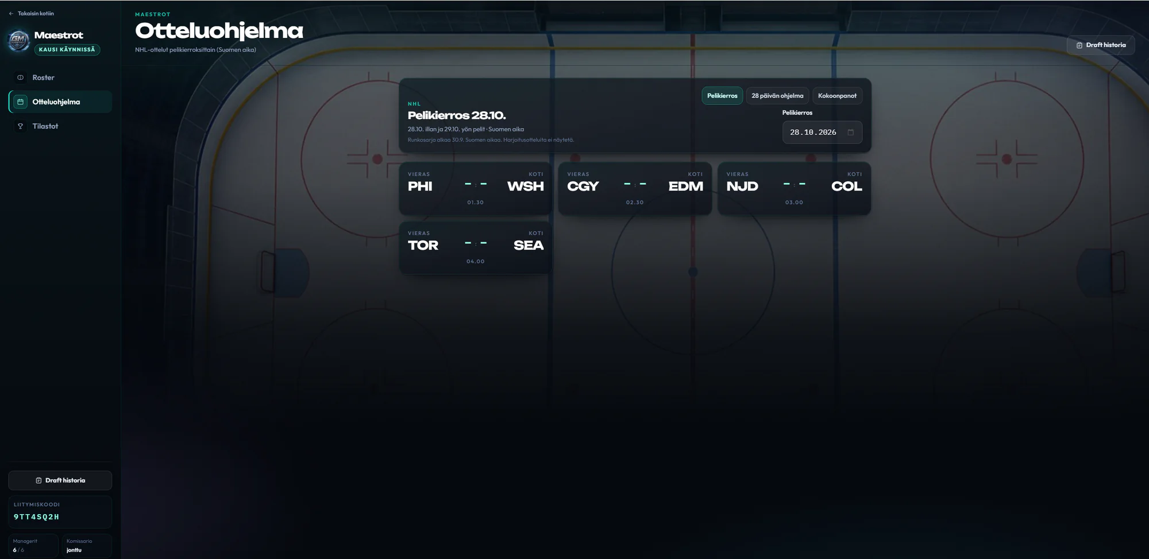Screen dimensions: 1149x559
Task: Click the 04.00 start time text
Action: click(x=476, y=262)
